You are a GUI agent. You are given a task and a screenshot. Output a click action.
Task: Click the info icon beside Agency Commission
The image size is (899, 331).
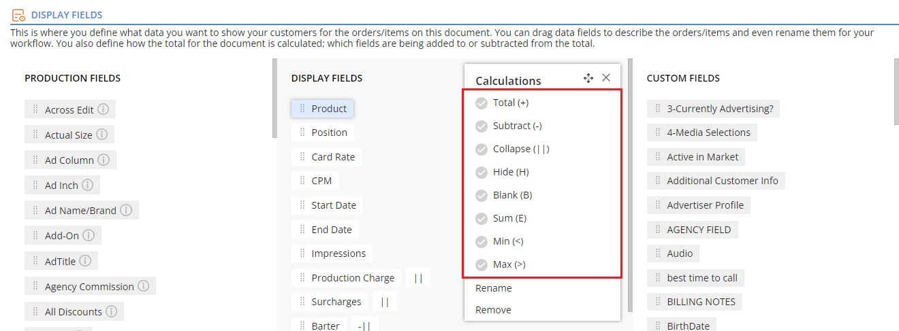(x=143, y=286)
